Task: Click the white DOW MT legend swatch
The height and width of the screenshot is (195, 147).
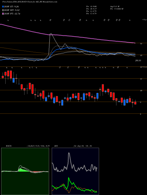Action: (x=3, y=10)
